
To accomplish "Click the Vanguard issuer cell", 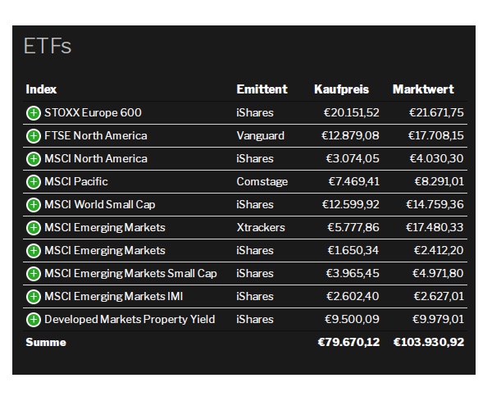I will (260, 135).
